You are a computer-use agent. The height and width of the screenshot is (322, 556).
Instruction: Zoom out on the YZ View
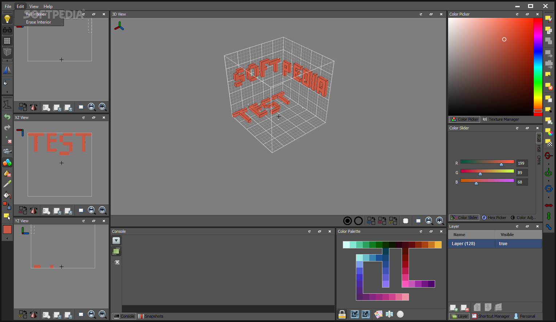click(92, 314)
